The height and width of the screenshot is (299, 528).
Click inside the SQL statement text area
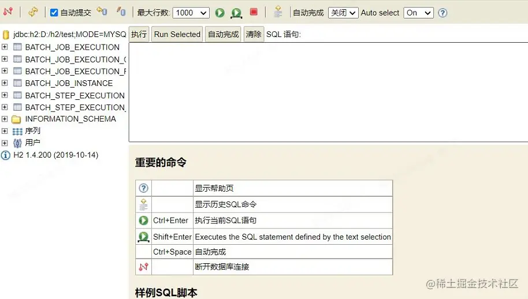pos(328,92)
